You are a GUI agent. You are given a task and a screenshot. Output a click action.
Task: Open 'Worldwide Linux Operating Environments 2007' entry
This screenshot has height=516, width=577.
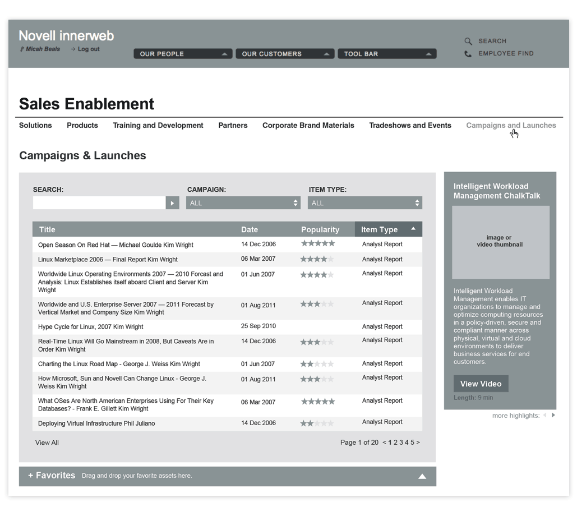131,282
